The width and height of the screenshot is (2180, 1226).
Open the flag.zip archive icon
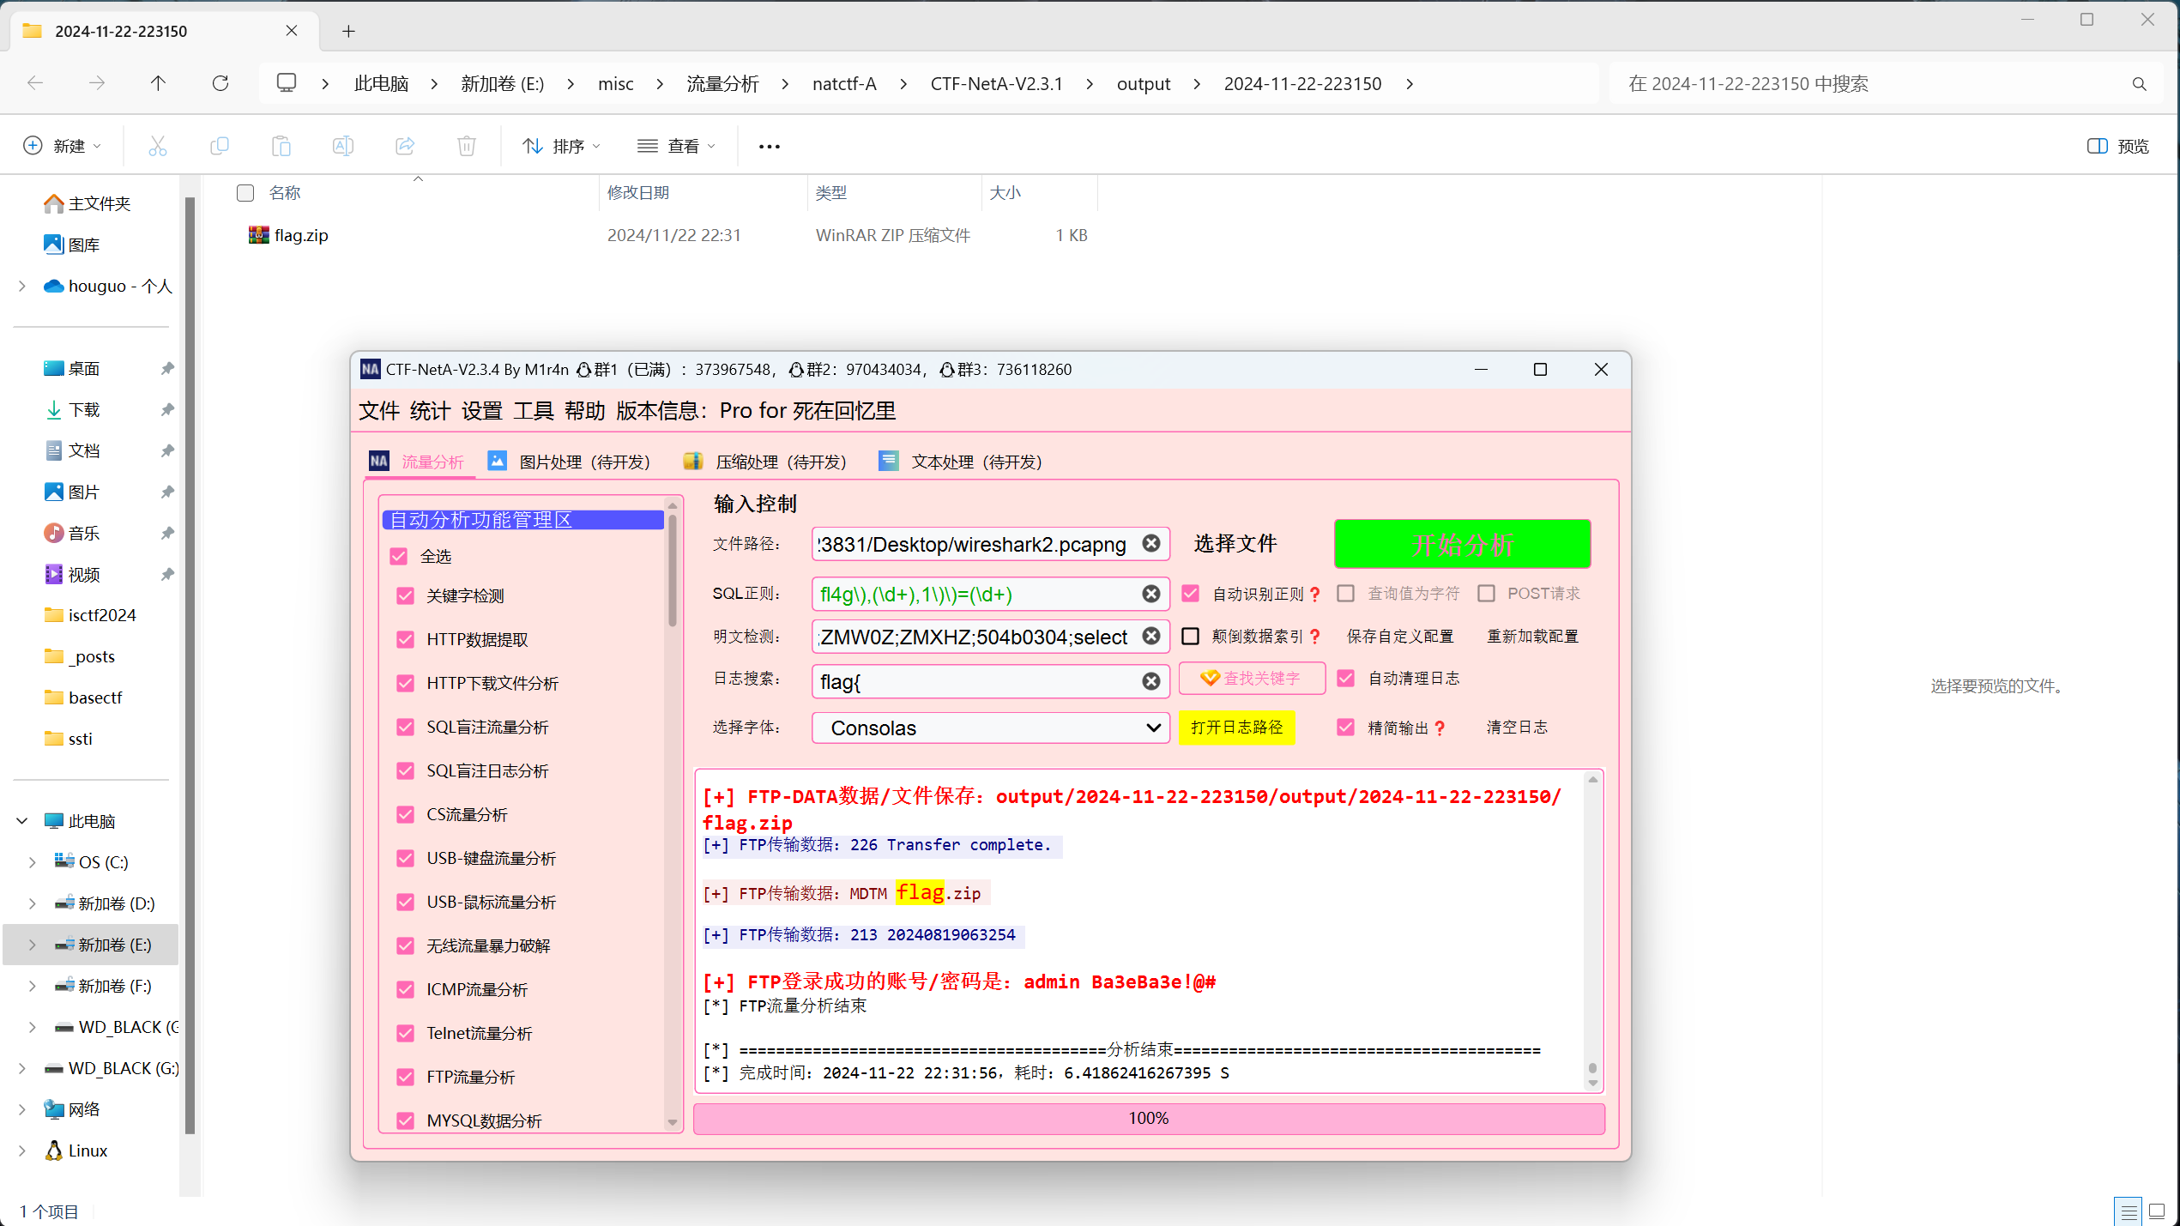click(258, 235)
